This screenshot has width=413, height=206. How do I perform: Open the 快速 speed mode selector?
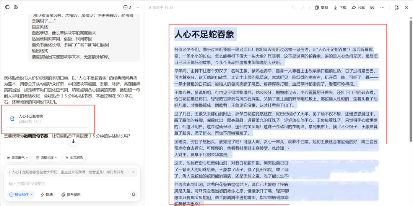(x=47, y=195)
